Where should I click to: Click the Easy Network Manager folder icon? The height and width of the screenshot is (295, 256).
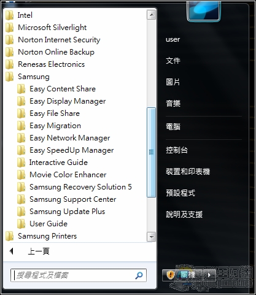[21, 138]
